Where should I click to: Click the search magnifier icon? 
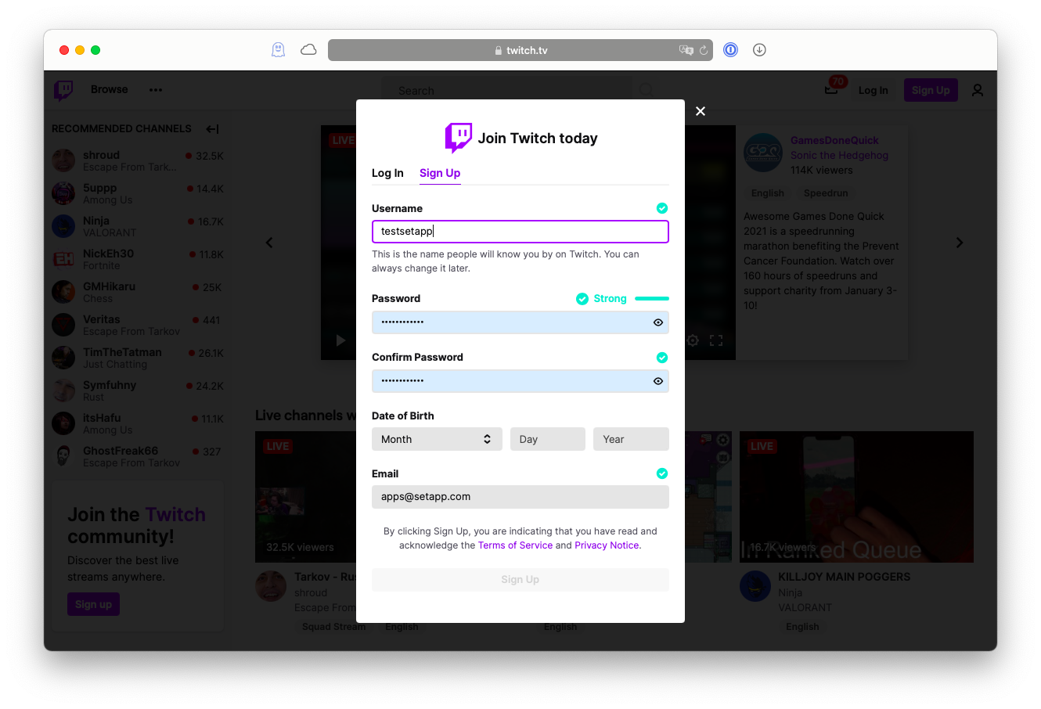pyautogui.click(x=646, y=90)
